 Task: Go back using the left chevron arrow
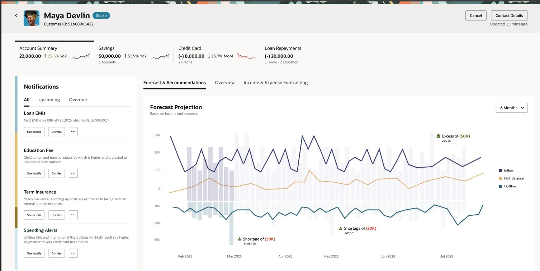click(x=16, y=15)
